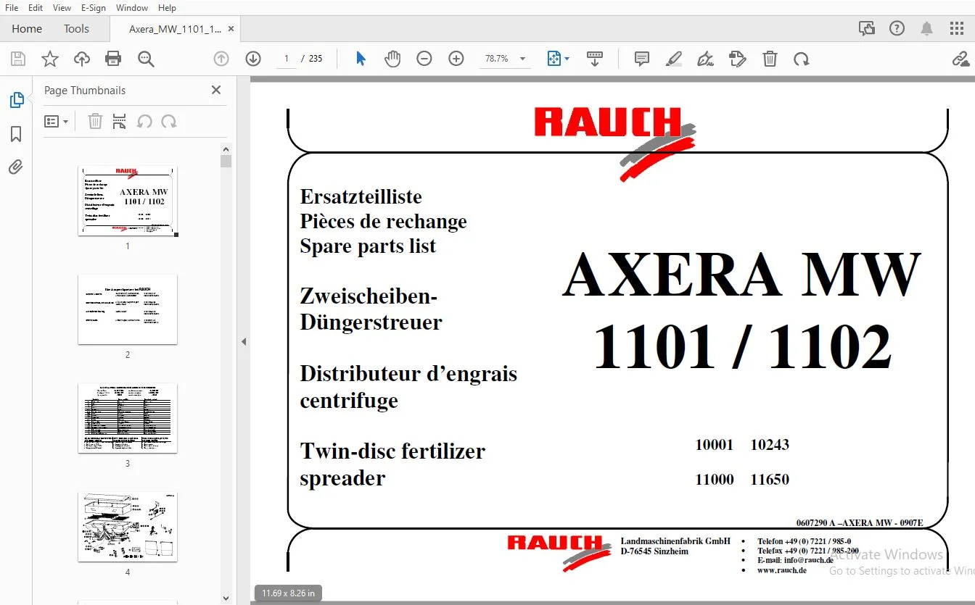Enable scrolling mode in the toolbar
975x605 pixels.
(x=595, y=59)
